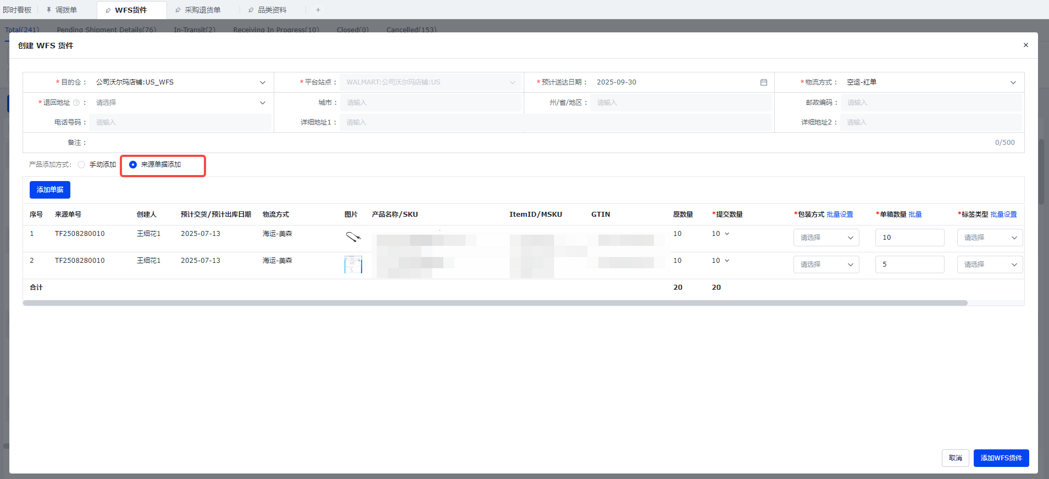Switch to the 品类资料 tab
1049x479 pixels.
[x=272, y=10]
